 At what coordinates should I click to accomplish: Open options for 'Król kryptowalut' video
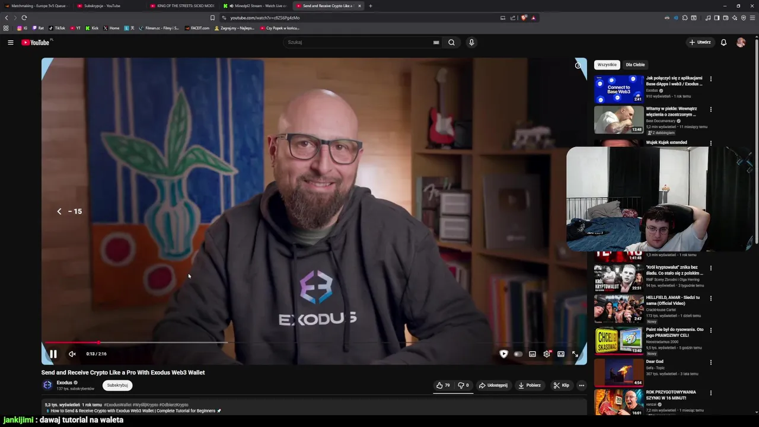pyautogui.click(x=710, y=268)
